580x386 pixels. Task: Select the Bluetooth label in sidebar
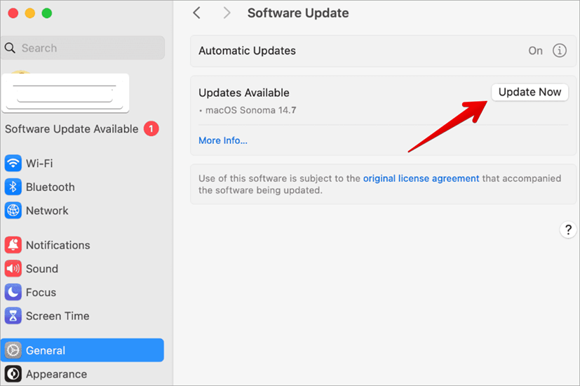coord(50,187)
